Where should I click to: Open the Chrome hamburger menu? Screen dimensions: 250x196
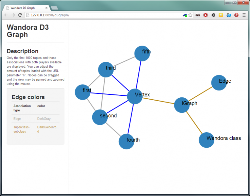point(244,15)
